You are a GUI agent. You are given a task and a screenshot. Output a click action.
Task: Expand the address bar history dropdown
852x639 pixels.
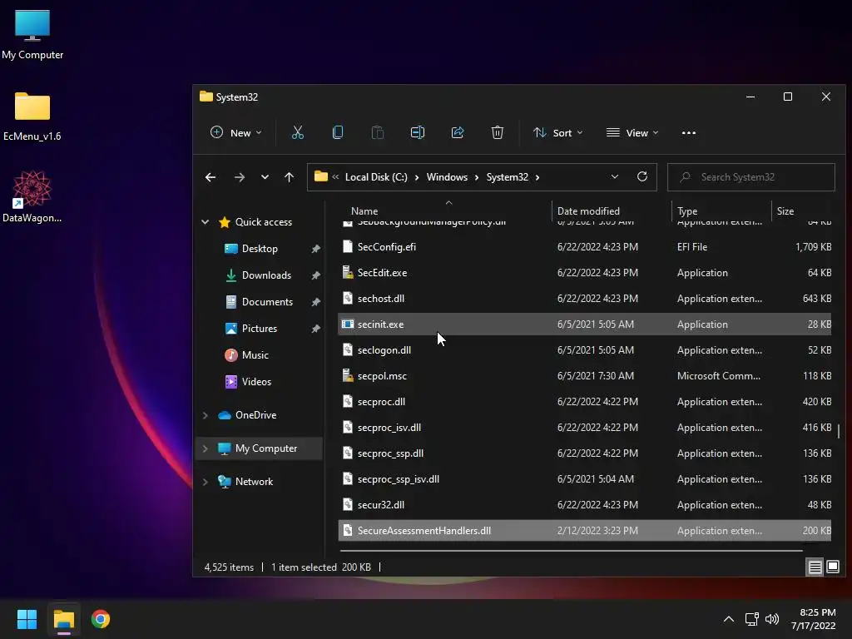tap(615, 176)
